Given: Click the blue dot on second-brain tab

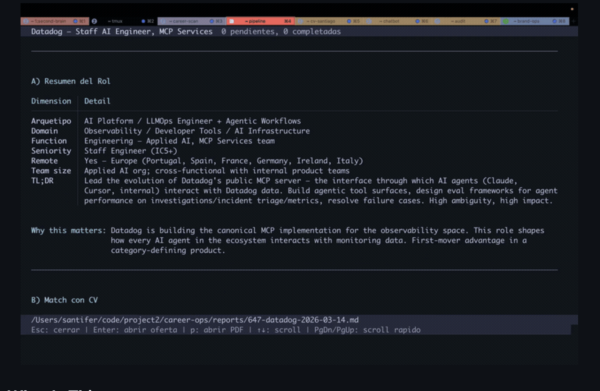Looking at the screenshot, I should (x=75, y=21).
